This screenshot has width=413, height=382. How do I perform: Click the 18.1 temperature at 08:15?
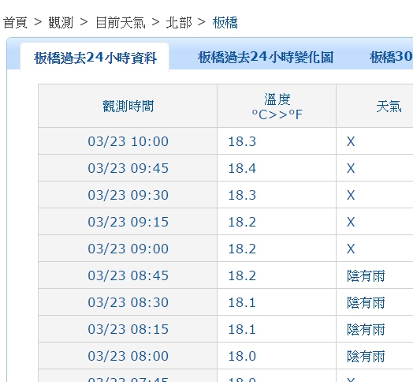(x=242, y=329)
